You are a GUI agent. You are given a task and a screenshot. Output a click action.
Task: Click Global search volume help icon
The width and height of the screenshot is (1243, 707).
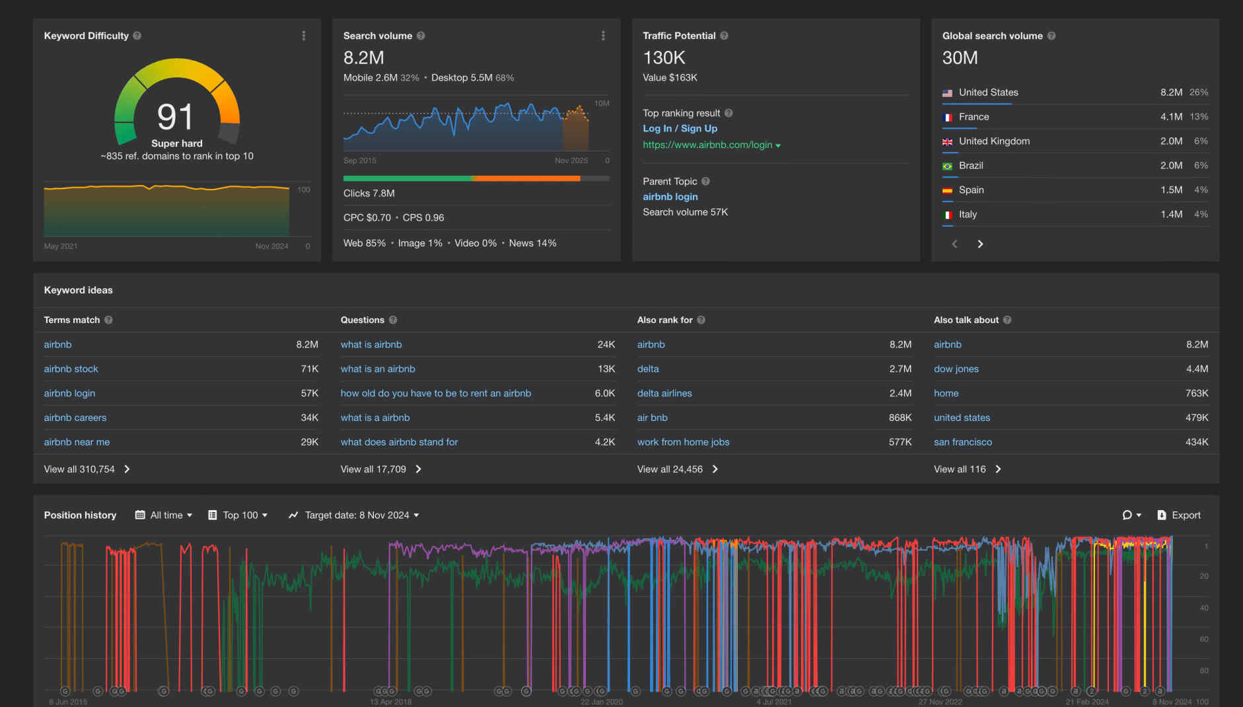pos(1051,36)
